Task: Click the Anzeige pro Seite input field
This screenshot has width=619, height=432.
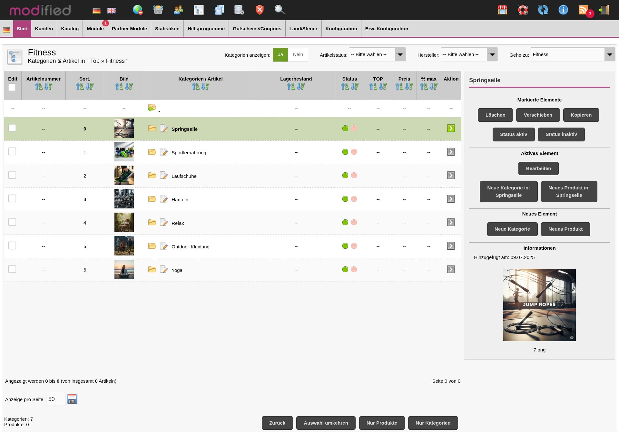Action: [x=55, y=399]
